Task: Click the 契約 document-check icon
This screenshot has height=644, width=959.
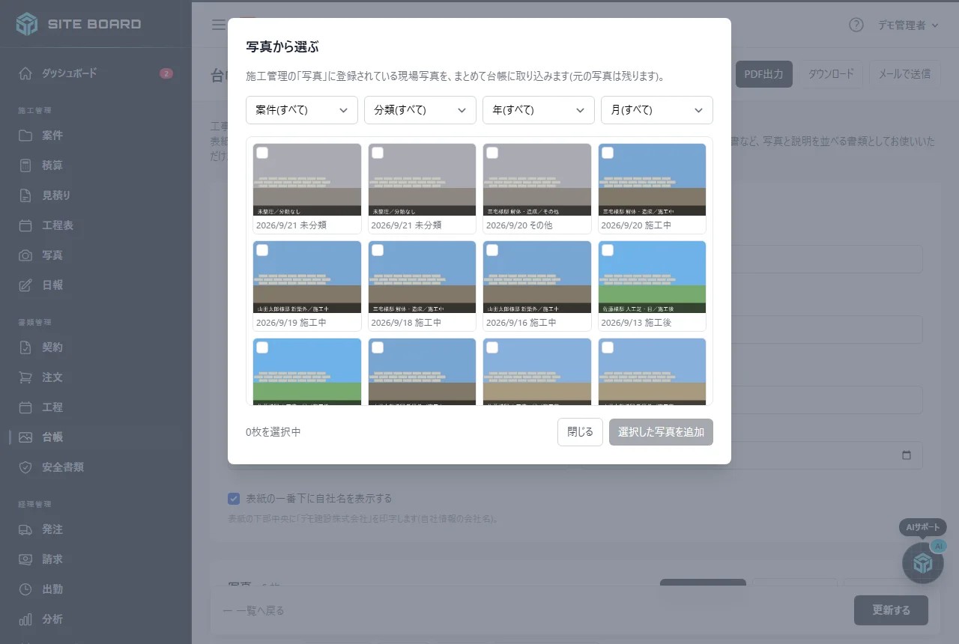Action: (x=25, y=347)
